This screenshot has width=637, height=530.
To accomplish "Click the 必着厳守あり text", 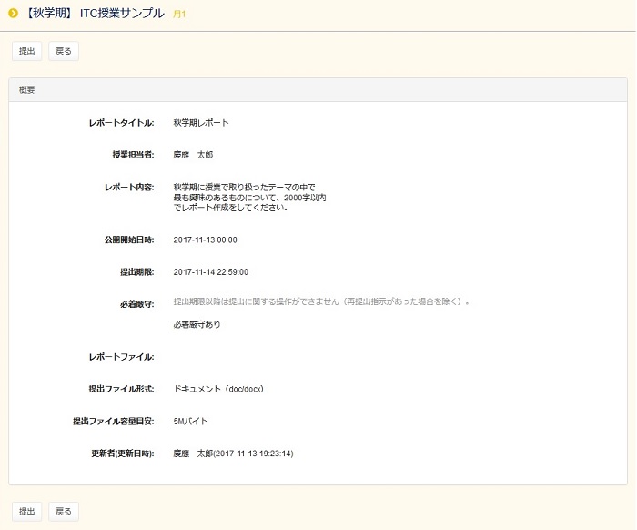I will point(197,324).
